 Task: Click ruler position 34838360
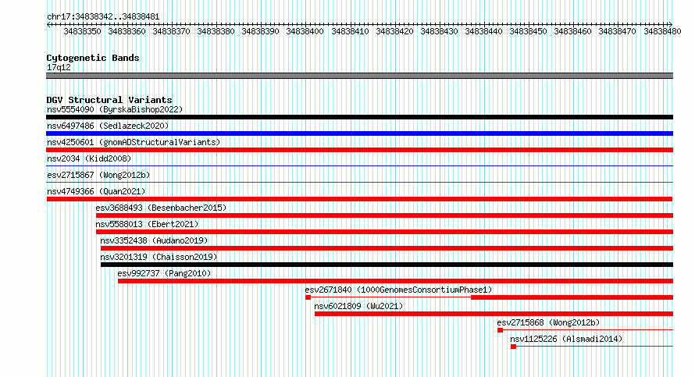(x=127, y=31)
